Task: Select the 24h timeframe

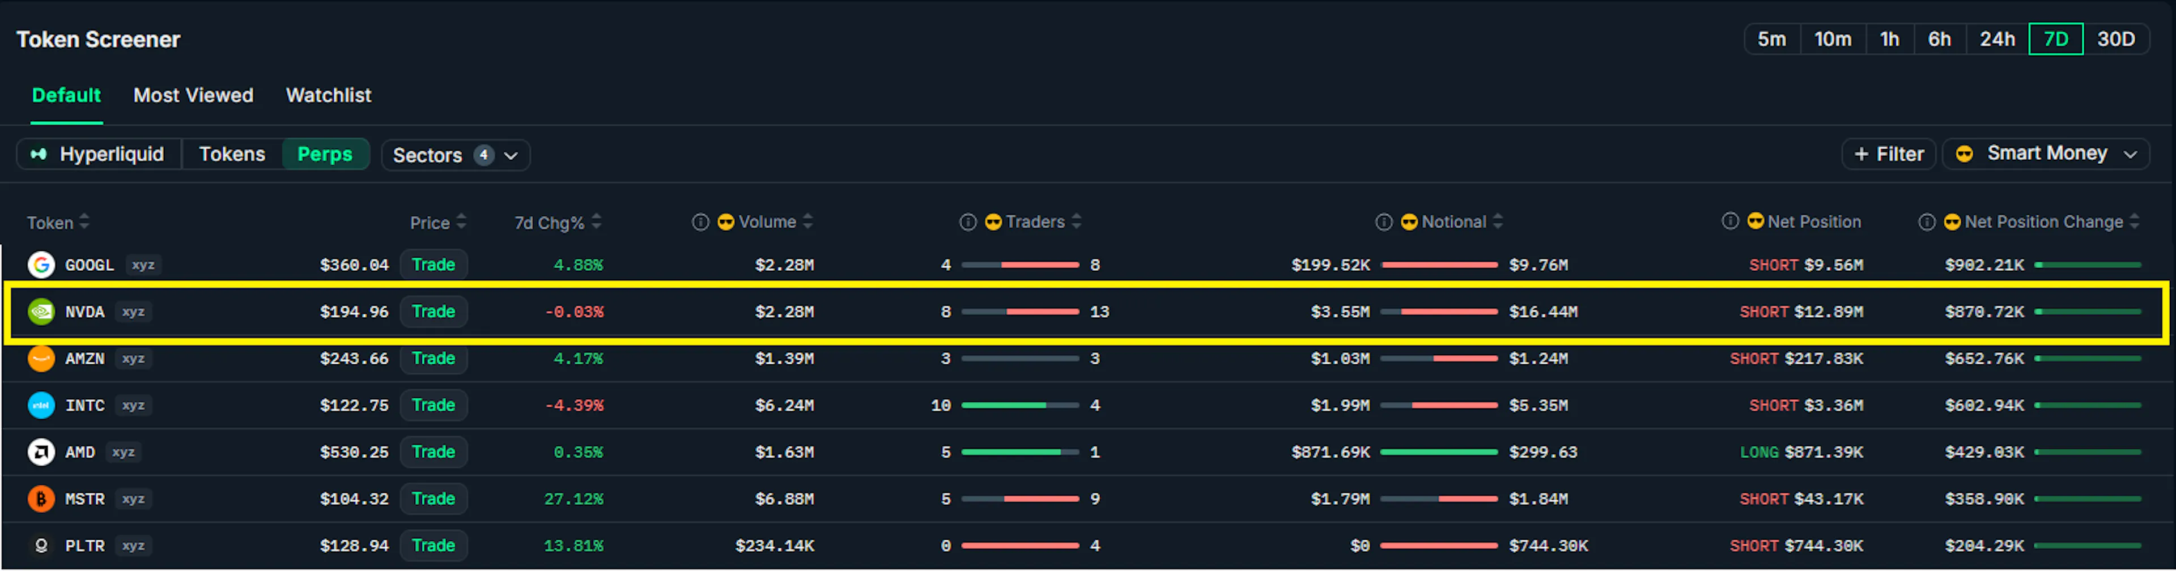Action: pyautogui.click(x=1997, y=39)
